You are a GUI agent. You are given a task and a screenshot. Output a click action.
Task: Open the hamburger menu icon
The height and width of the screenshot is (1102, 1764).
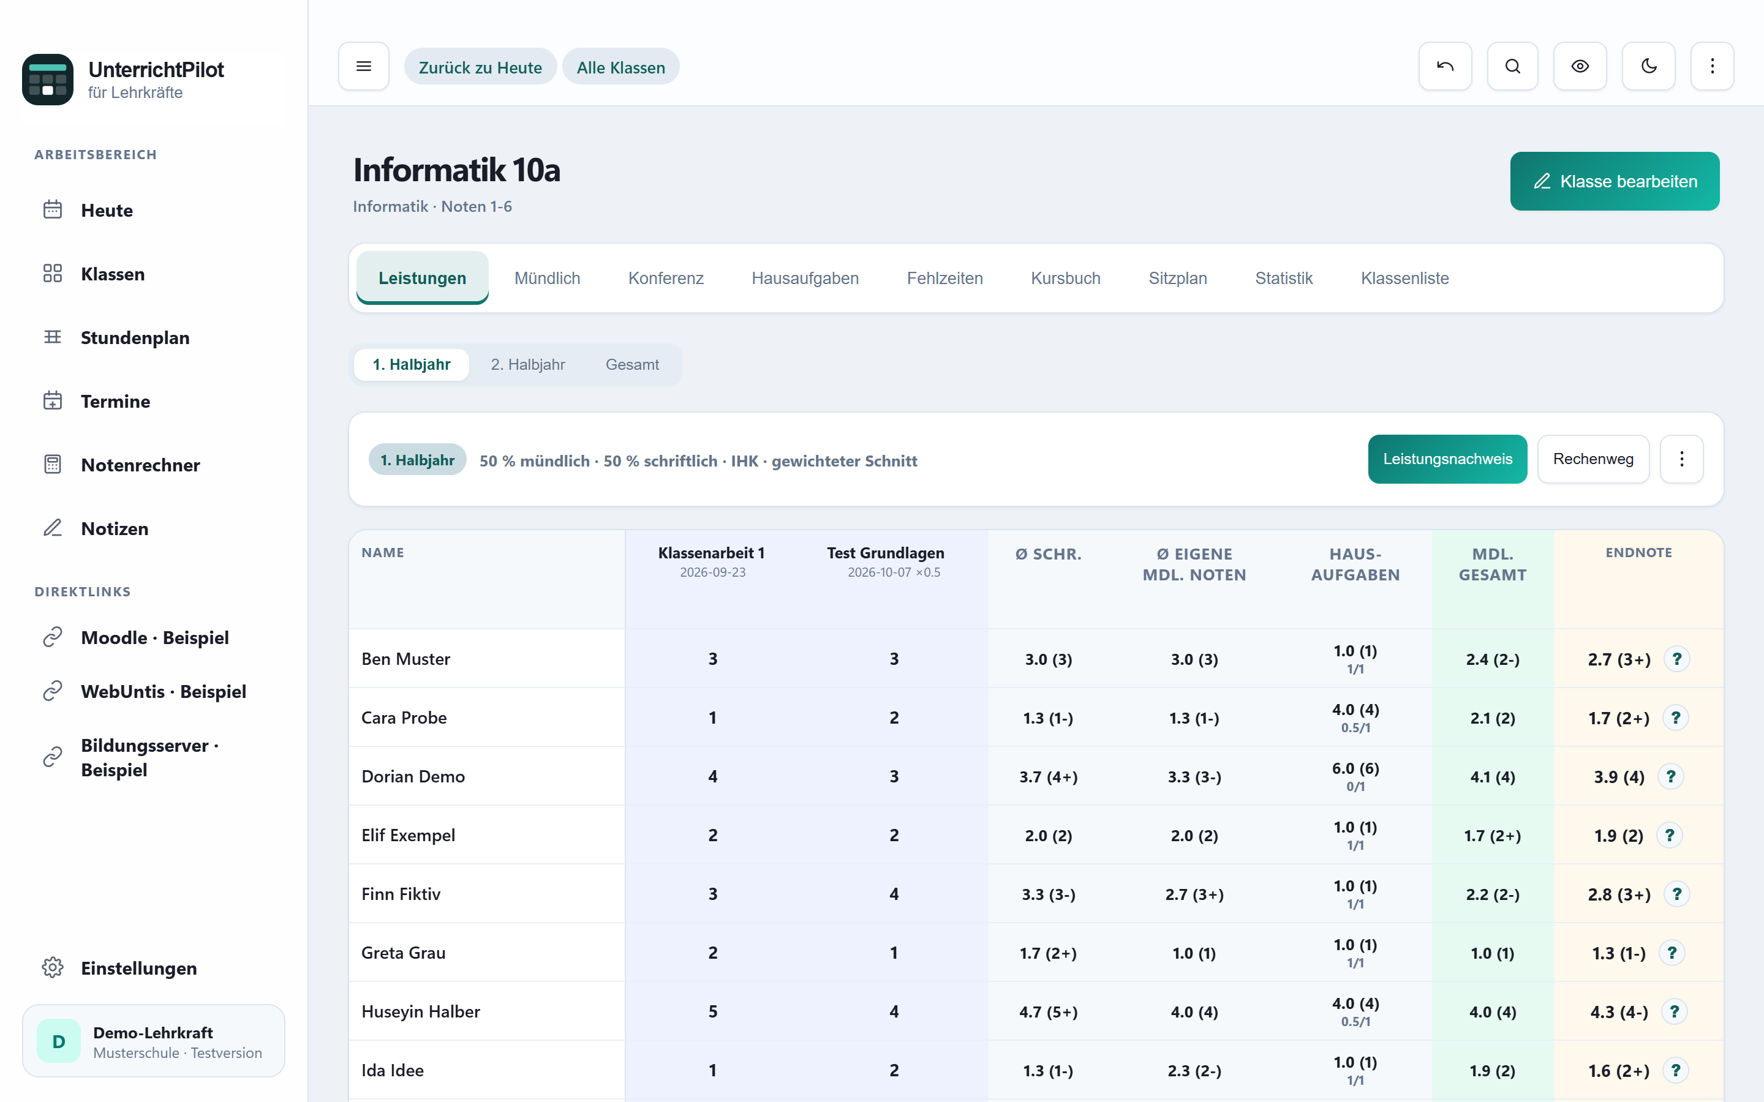pos(363,66)
